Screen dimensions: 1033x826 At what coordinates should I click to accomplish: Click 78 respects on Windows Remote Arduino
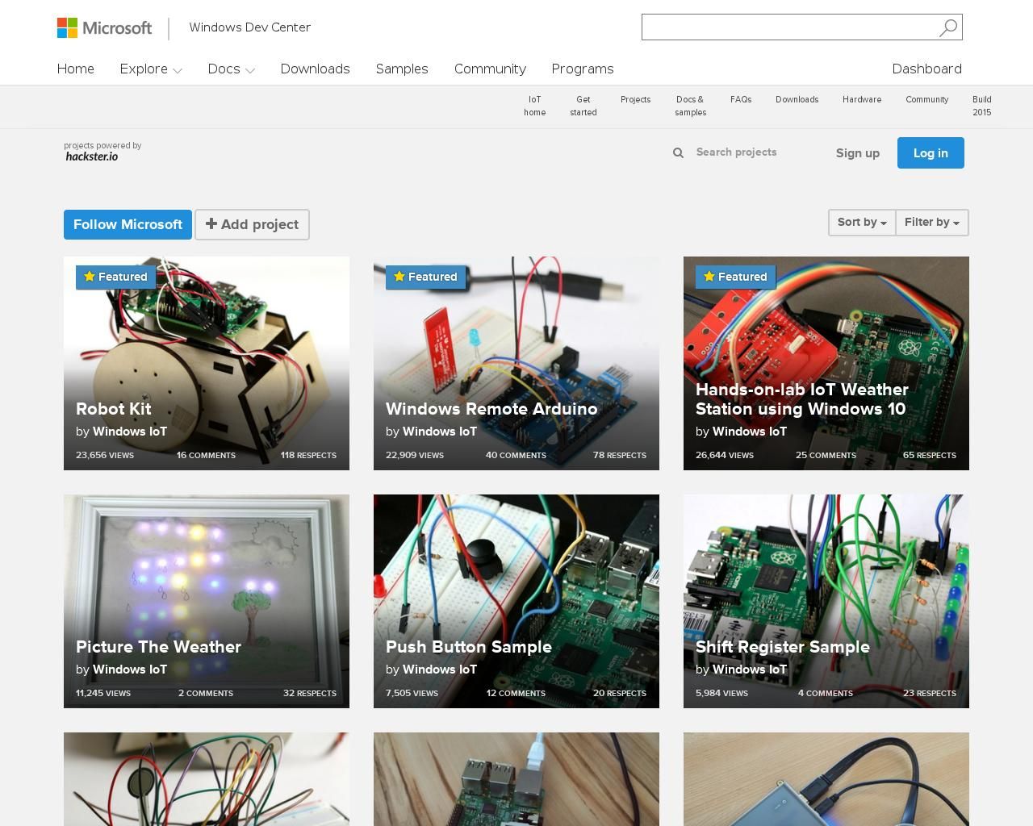(620, 455)
